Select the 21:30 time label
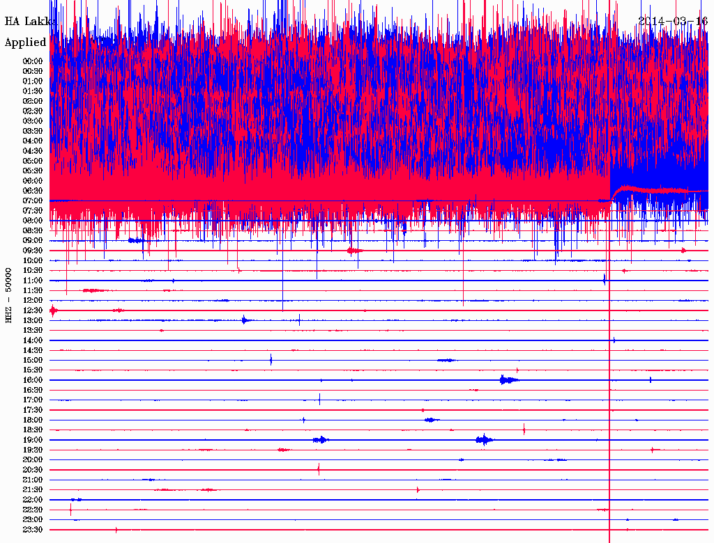Screen dimensions: 714x543 pos(33,490)
